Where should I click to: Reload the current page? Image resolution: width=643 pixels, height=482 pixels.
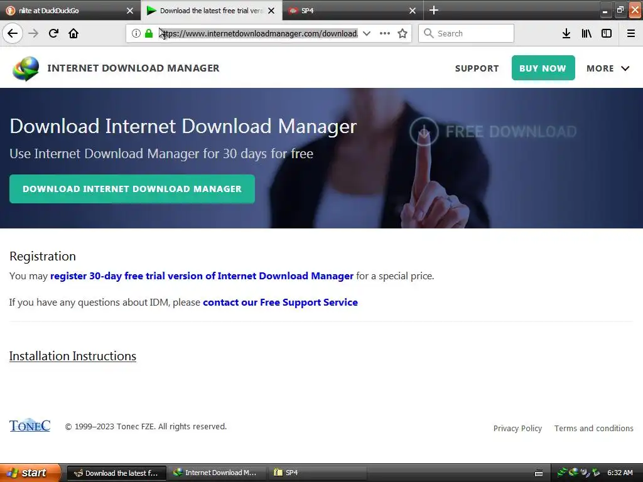tap(53, 33)
